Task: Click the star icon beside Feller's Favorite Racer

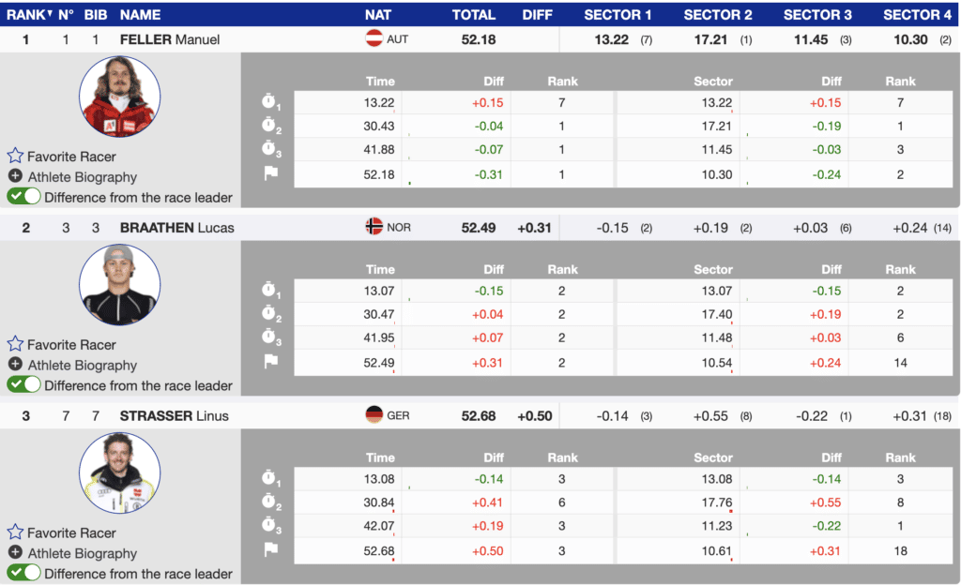Action: (15, 157)
